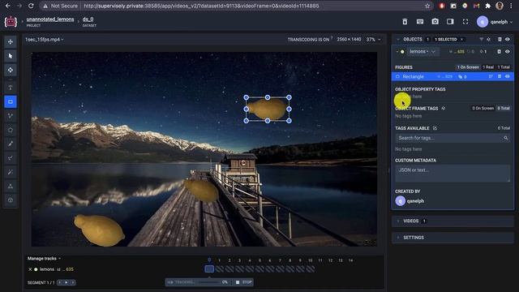Open qanelph user account menu

coord(495,22)
